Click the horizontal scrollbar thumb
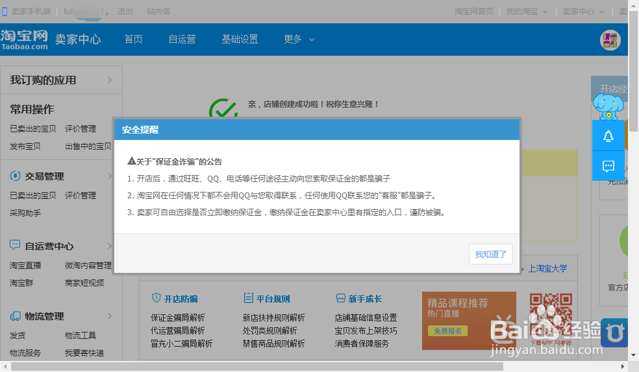Image resolution: width=639 pixels, height=372 pixels. tap(257, 367)
